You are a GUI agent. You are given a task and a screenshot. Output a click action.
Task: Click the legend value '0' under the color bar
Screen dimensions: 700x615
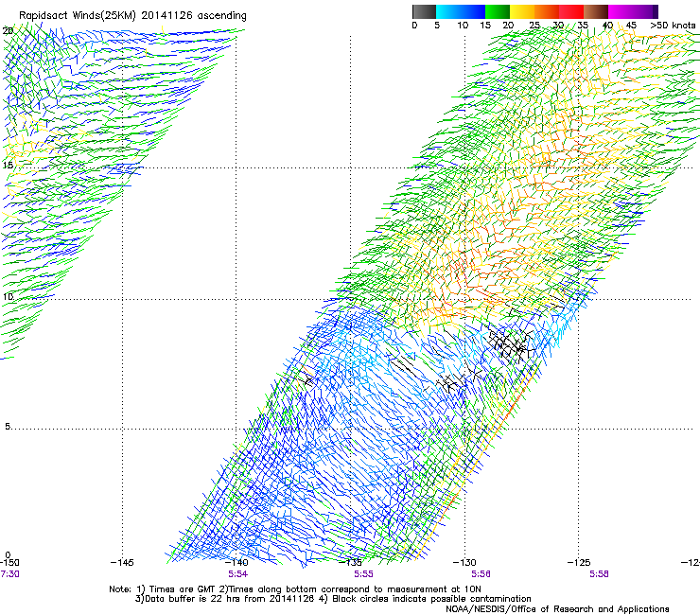click(x=414, y=26)
